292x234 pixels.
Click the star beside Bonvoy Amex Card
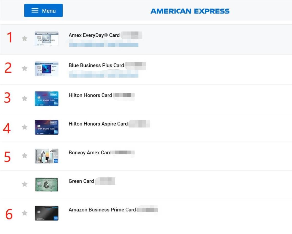[25, 155]
